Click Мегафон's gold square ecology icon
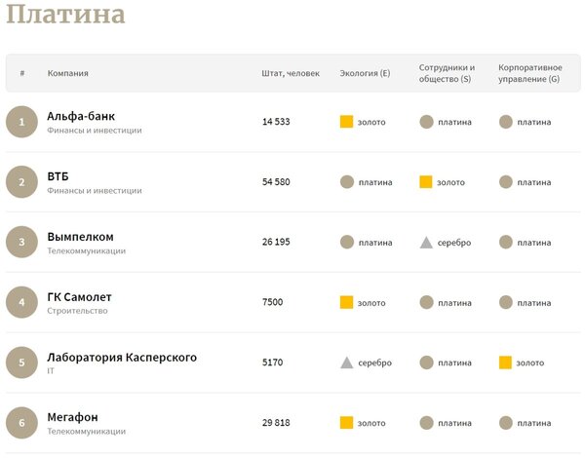 click(346, 423)
